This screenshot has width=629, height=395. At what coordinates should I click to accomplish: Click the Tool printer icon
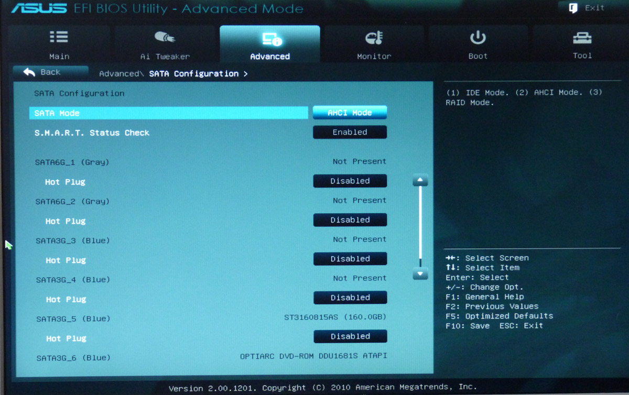582,37
